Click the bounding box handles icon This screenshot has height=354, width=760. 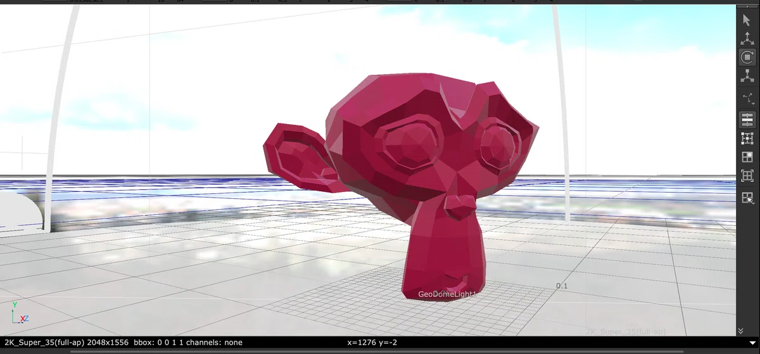coord(747,138)
